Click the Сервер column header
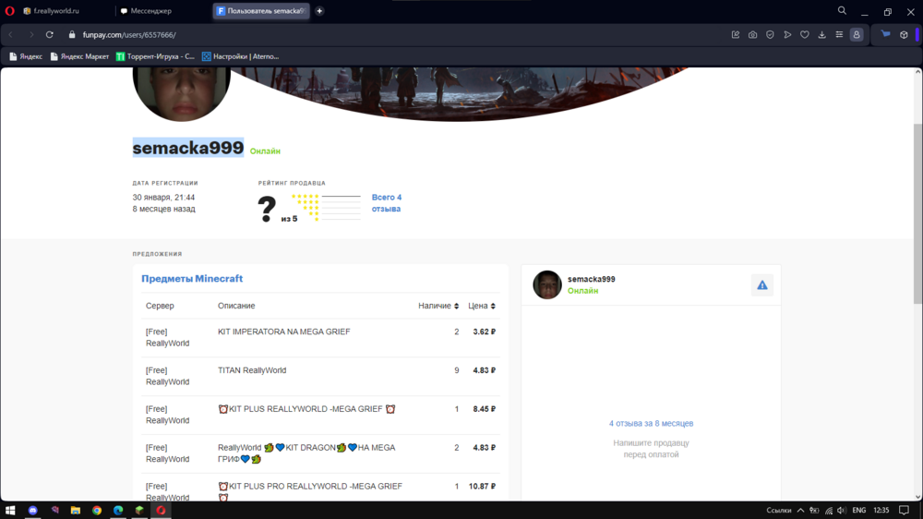Screen dimensions: 923x519 pyautogui.click(x=160, y=306)
